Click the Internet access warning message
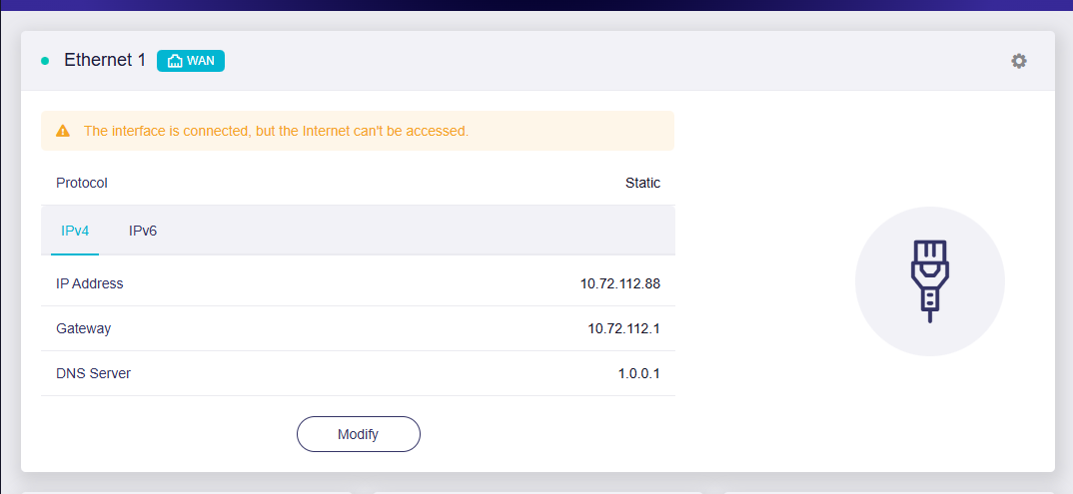 (276, 131)
